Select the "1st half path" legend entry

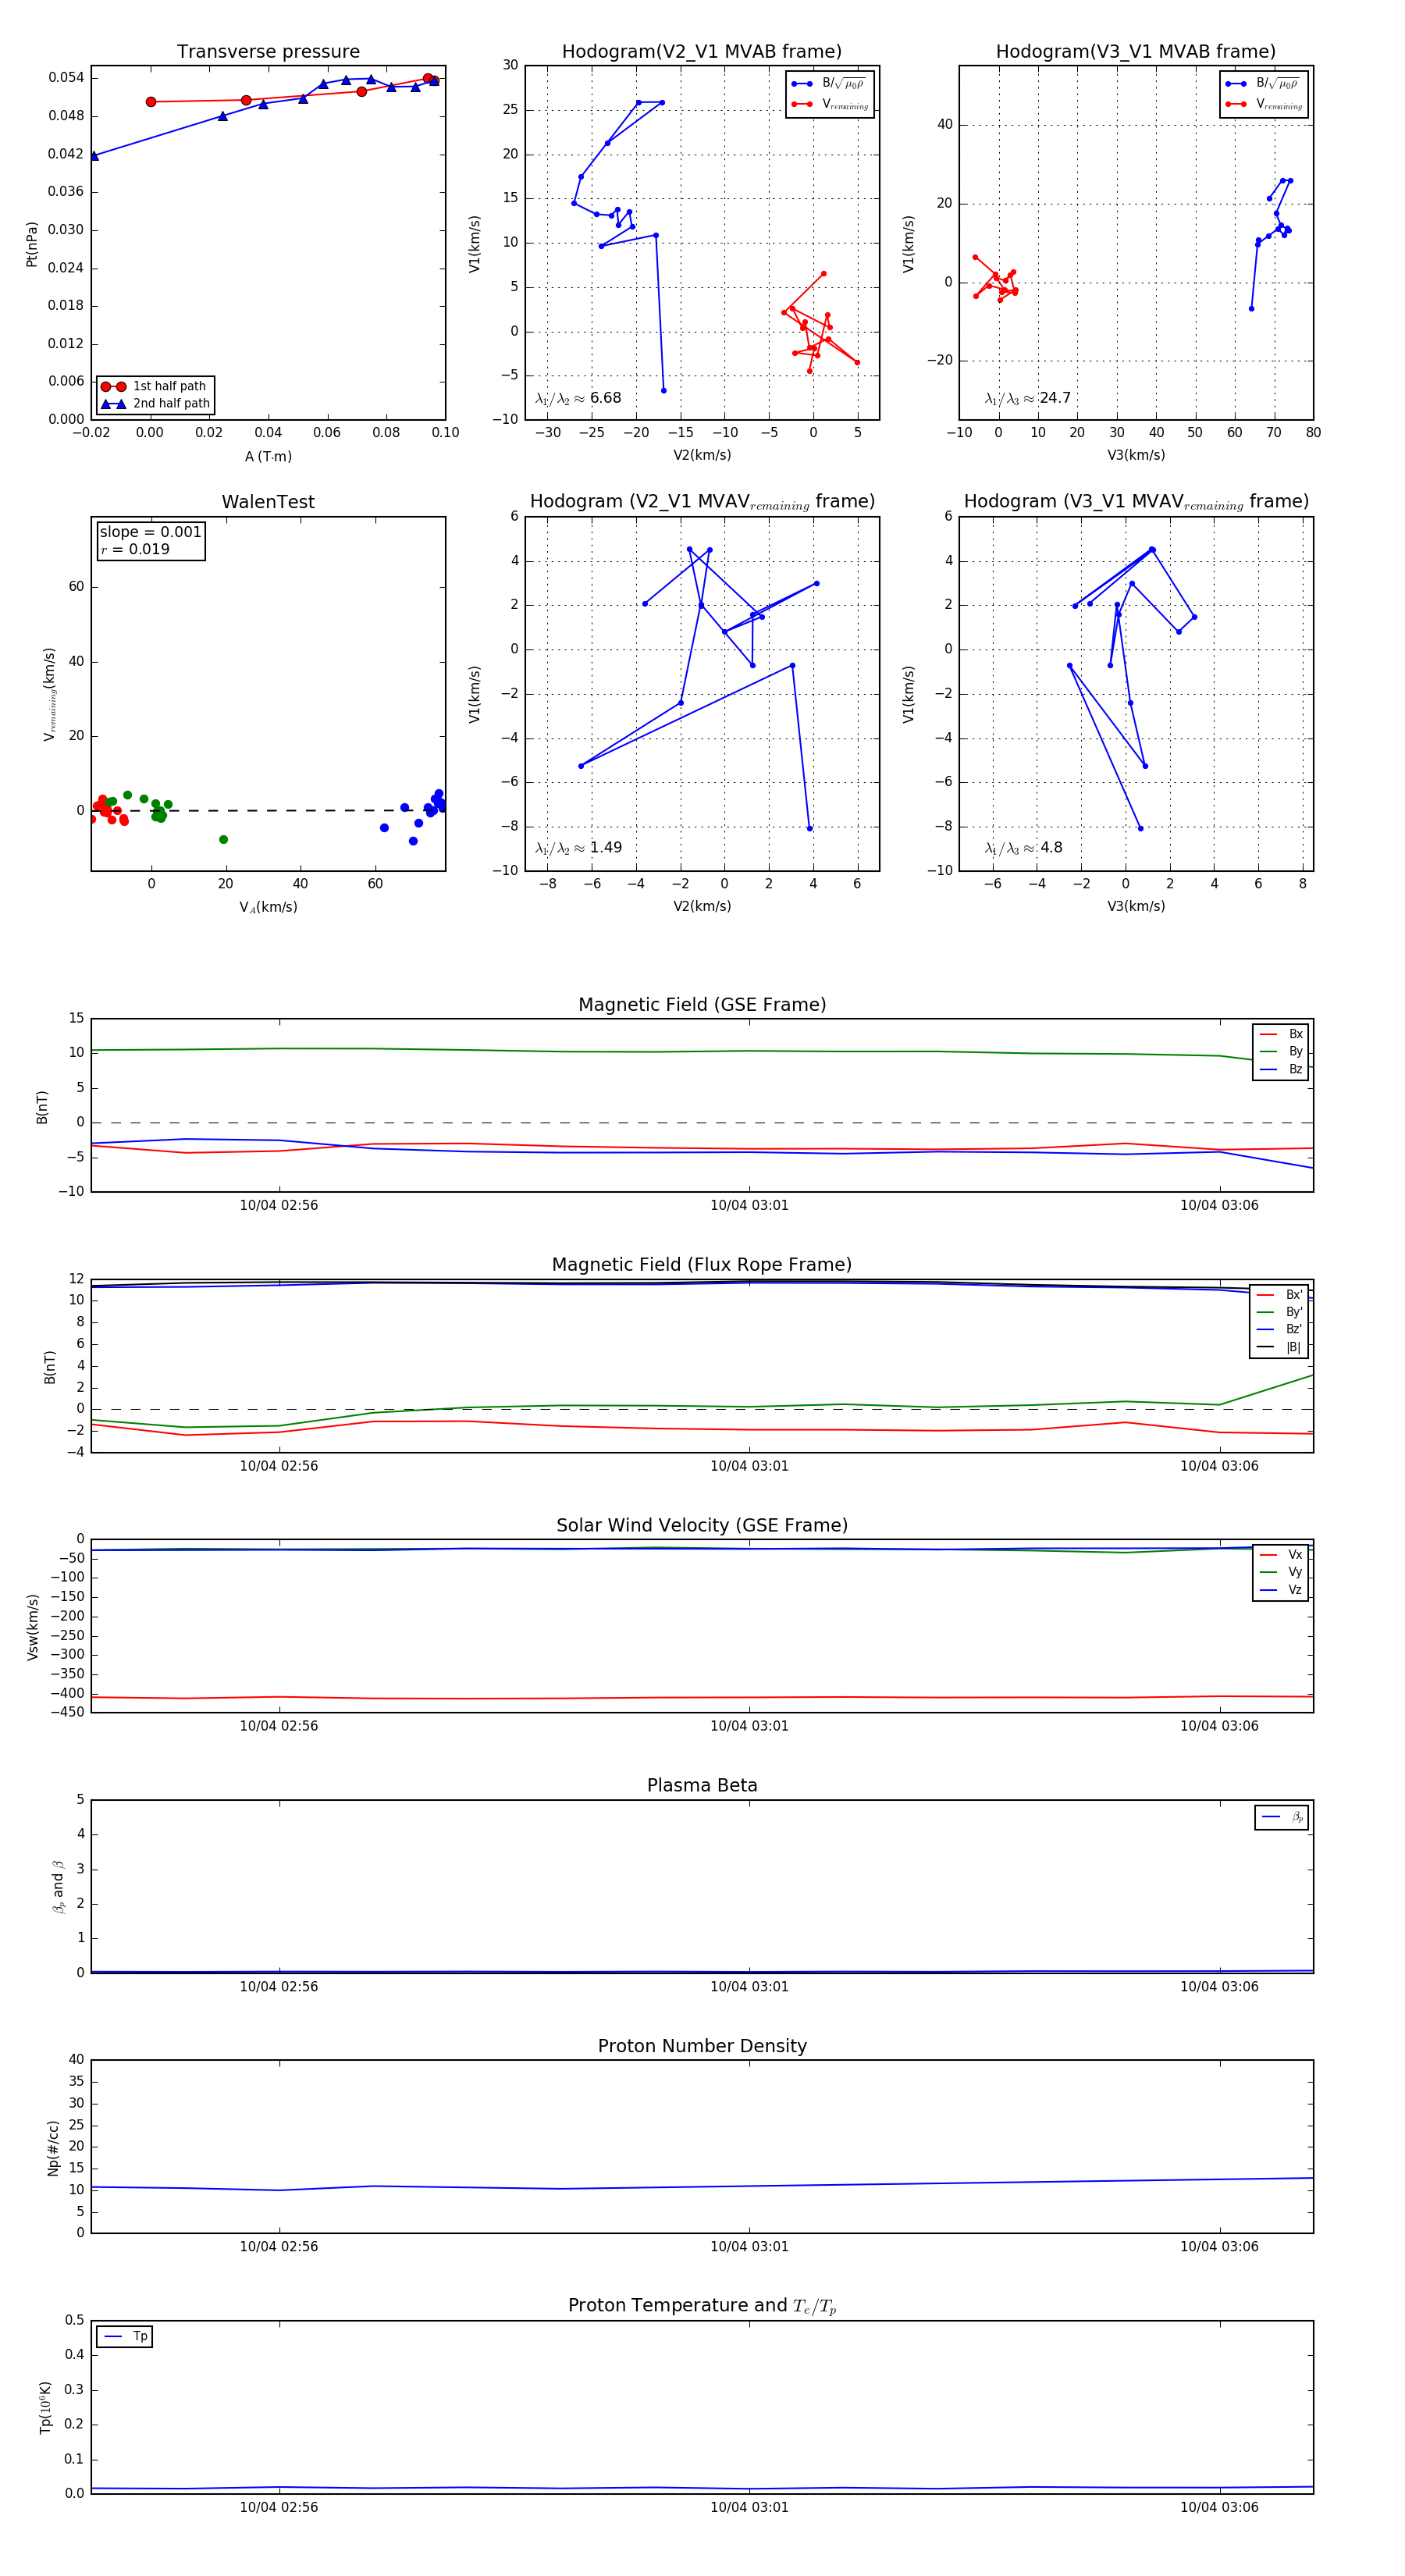click(x=155, y=386)
